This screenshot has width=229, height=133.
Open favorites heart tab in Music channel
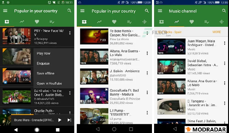coord(192,22)
